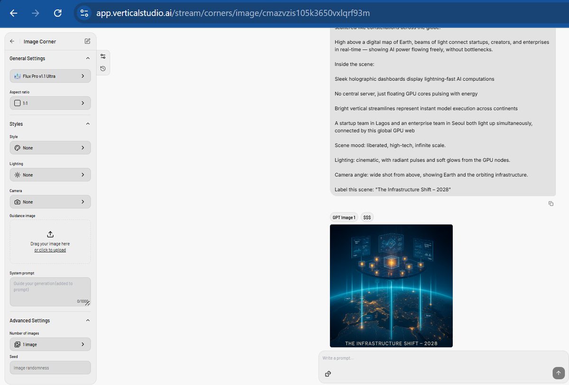Click the 'Scene mood: liberated, high-tech' line
This screenshot has width=569, height=385.
[x=390, y=145]
